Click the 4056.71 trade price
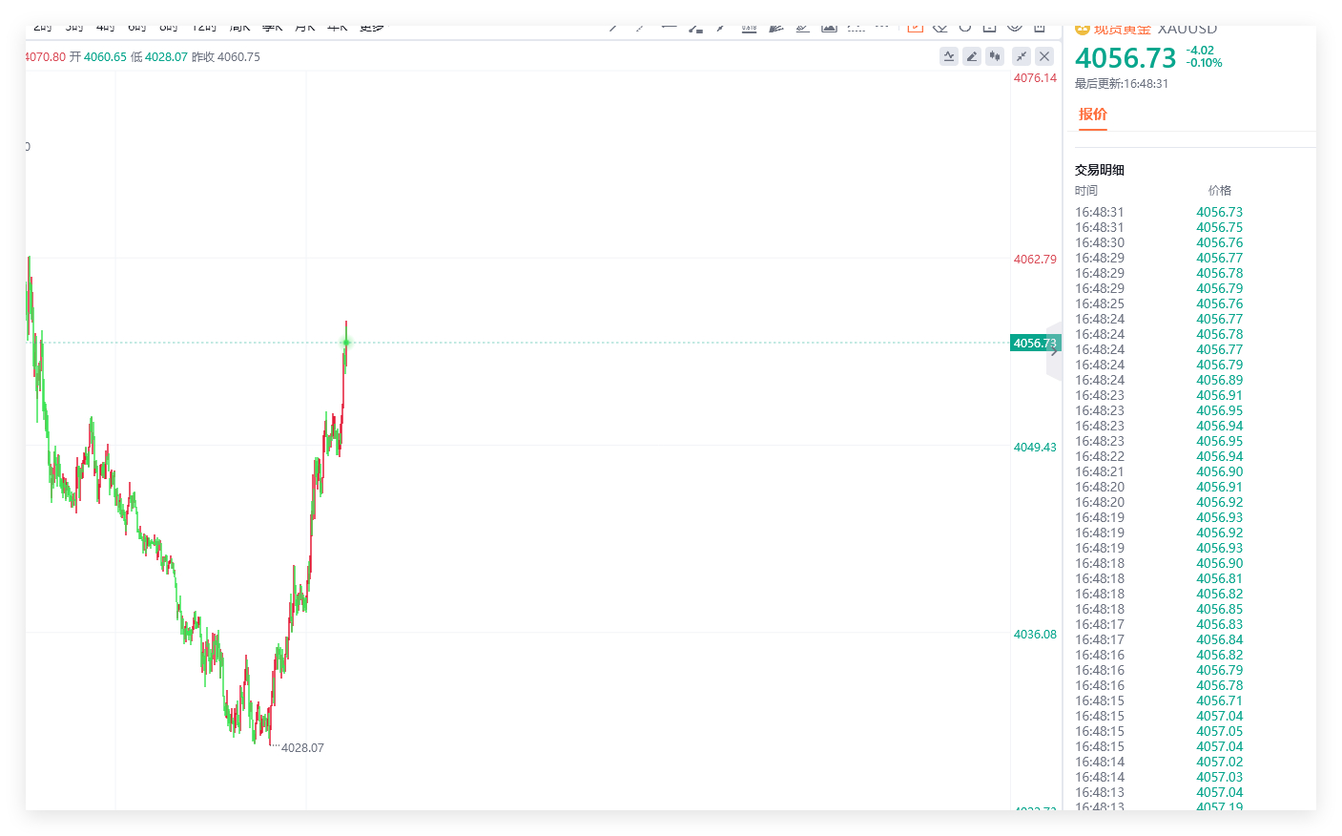This screenshot has width=1342, height=836. pos(1220,701)
